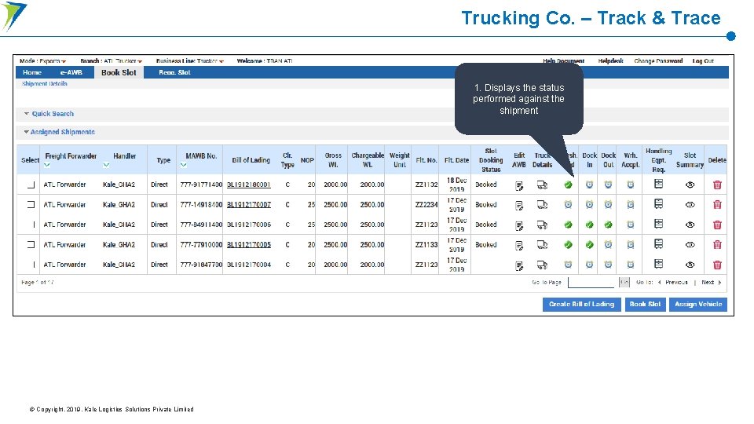Click Dock Out clock icon for BL1912170005
The width and height of the screenshot is (754, 424).
point(608,245)
